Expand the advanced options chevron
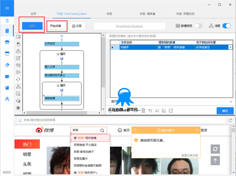The width and height of the screenshot is (236, 176). pyautogui.click(x=231, y=102)
